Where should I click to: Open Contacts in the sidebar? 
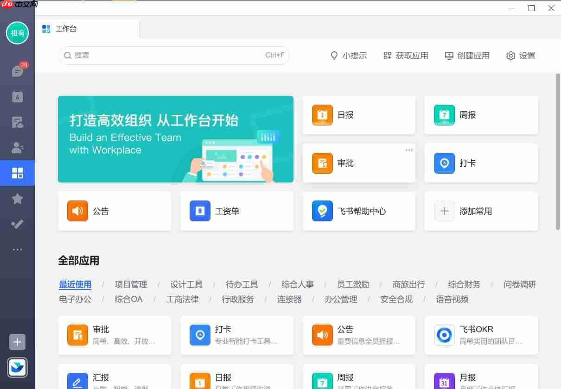point(17,147)
